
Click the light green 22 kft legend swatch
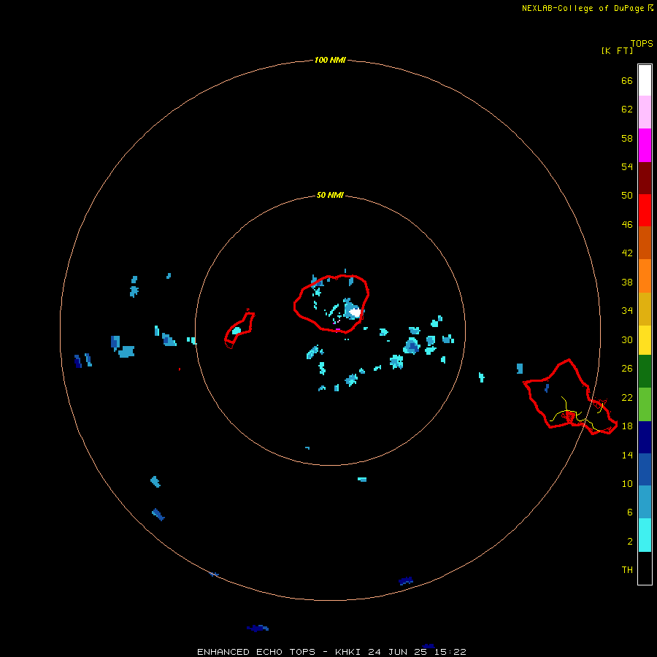click(x=645, y=404)
